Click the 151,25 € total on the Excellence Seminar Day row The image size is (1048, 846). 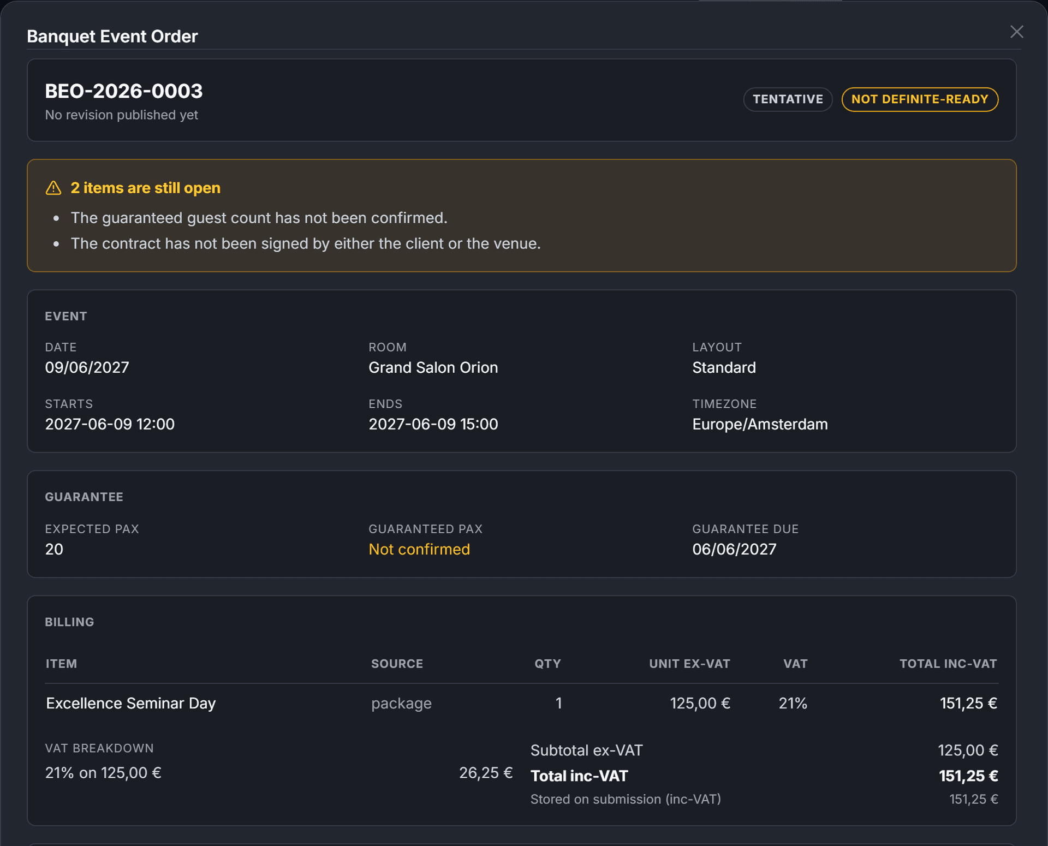click(968, 703)
